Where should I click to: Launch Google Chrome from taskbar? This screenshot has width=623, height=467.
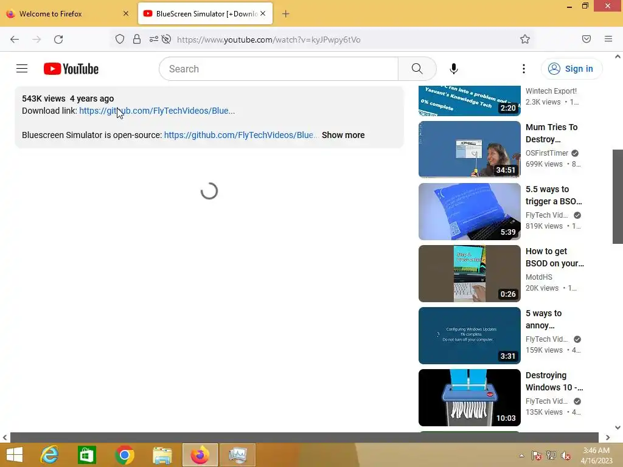[124, 455]
